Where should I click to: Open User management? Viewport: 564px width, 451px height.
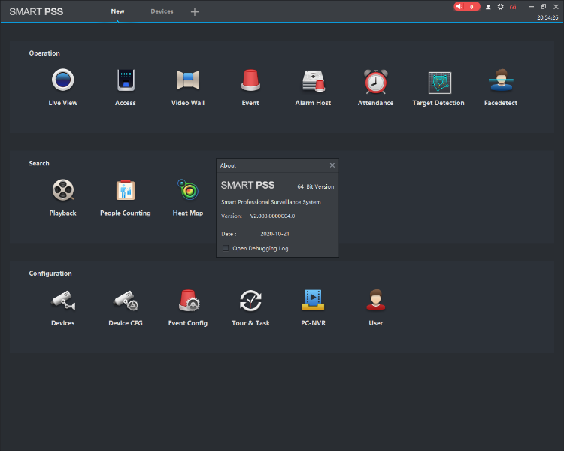coord(375,307)
